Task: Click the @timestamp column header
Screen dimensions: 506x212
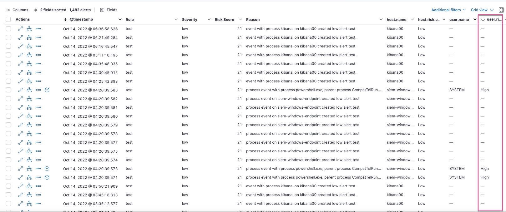Action: tap(81, 19)
